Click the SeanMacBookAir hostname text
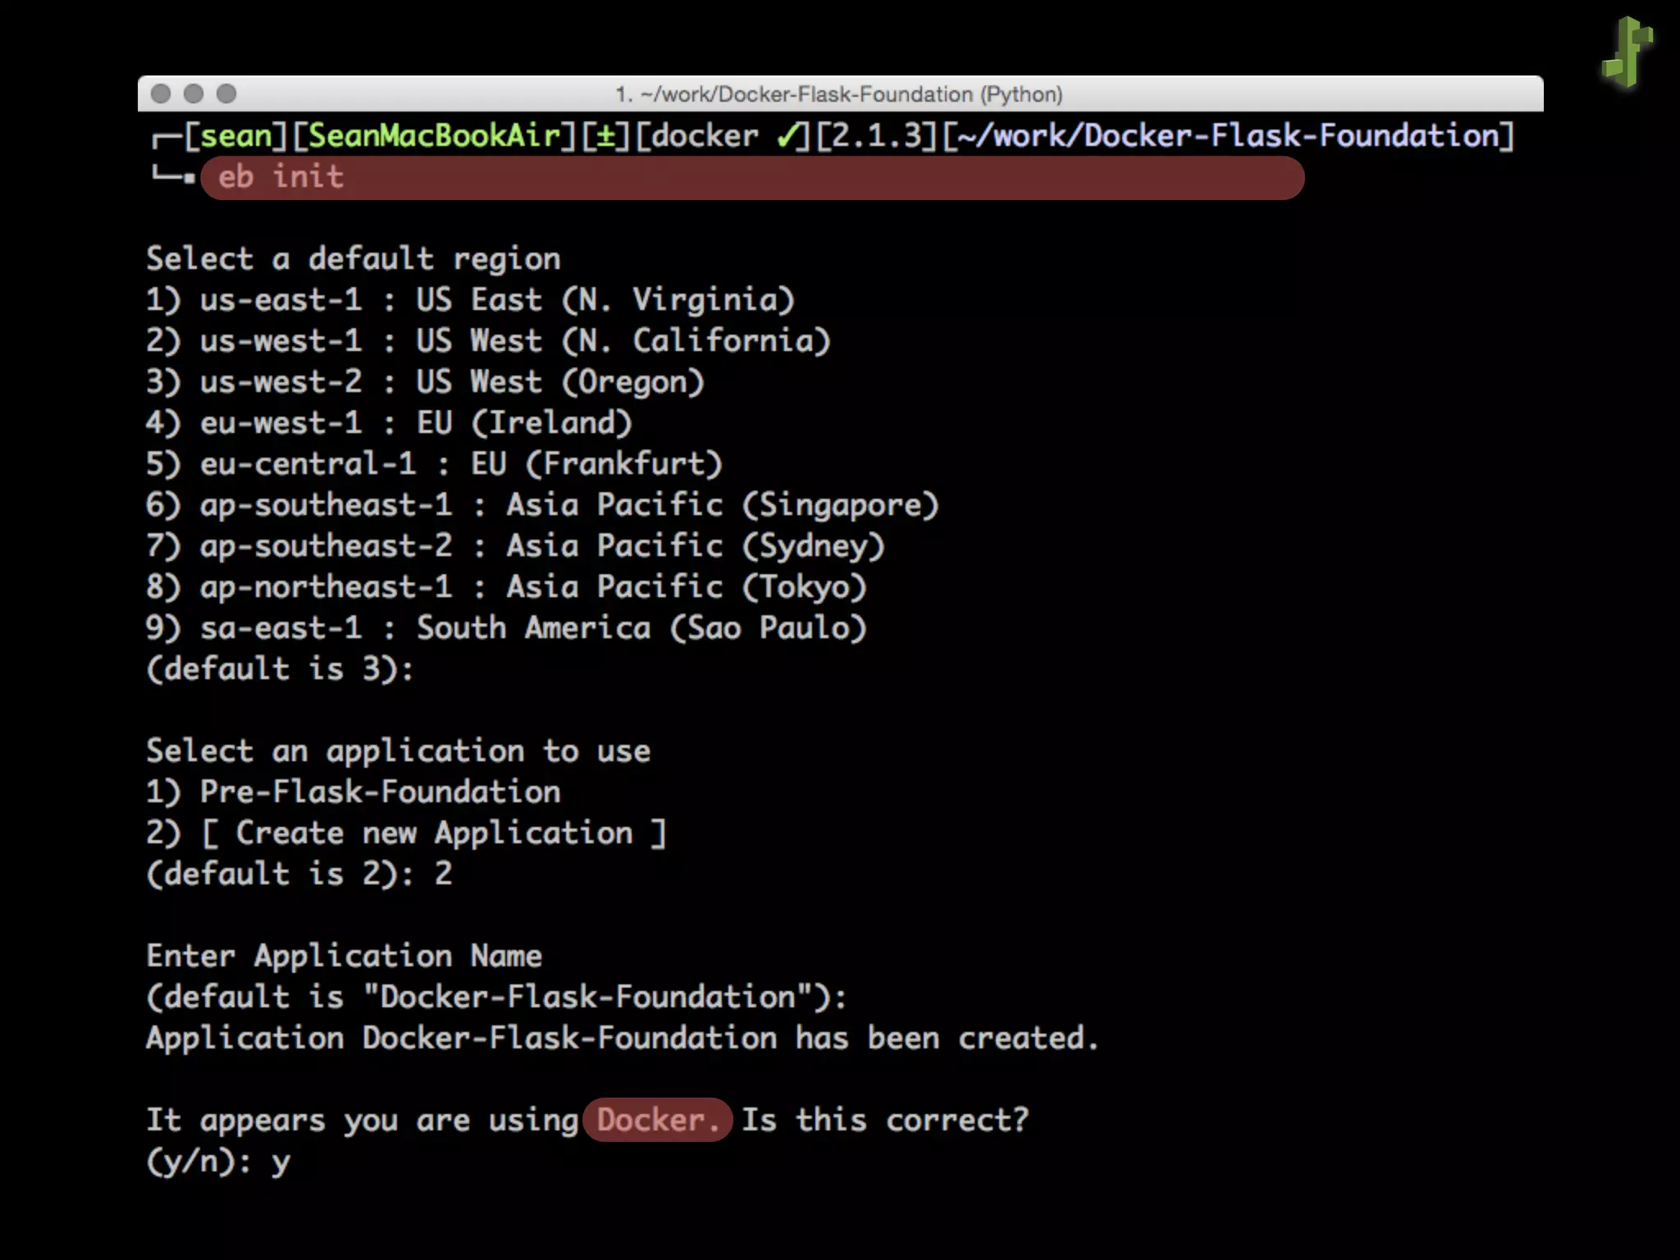This screenshot has width=1680, height=1260. pos(434,136)
